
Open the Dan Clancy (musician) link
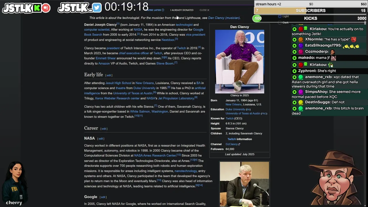coord(224,18)
